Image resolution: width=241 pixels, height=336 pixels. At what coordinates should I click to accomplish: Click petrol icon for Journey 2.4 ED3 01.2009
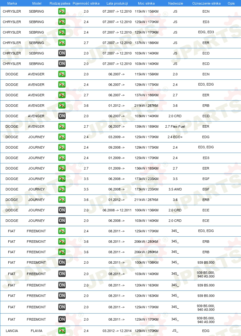pos(62,158)
